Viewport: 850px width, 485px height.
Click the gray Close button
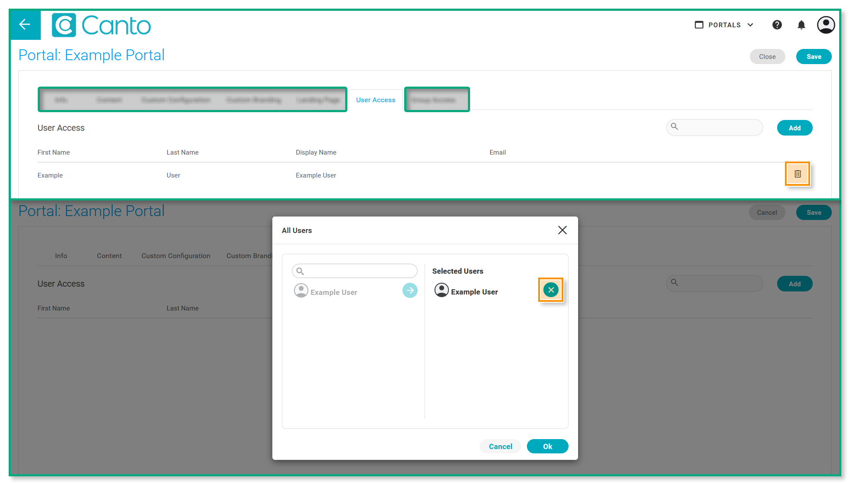coord(767,57)
